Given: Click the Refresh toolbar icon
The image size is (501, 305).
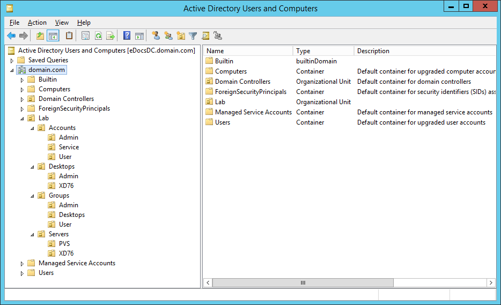Looking at the screenshot, I should (98, 36).
